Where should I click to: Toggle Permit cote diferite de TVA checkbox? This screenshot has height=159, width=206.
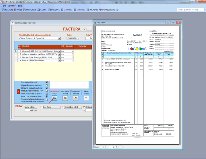click(47, 96)
